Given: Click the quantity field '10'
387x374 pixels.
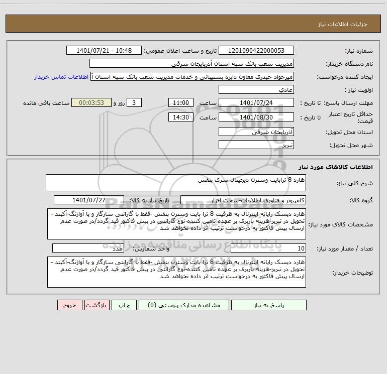Looking at the screenshot, I should [x=268, y=248].
